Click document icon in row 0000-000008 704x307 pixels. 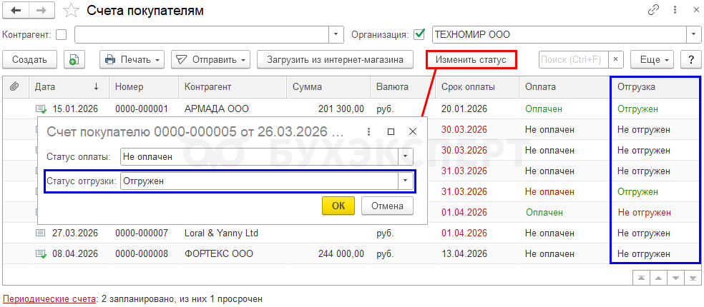[41, 254]
